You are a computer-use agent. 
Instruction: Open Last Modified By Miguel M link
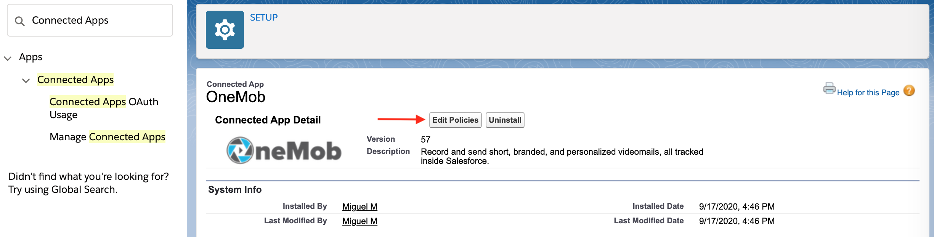tap(359, 221)
